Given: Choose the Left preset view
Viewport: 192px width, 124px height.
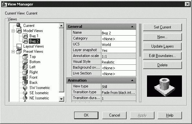Looking at the screenshot, I should [x=32, y=67].
